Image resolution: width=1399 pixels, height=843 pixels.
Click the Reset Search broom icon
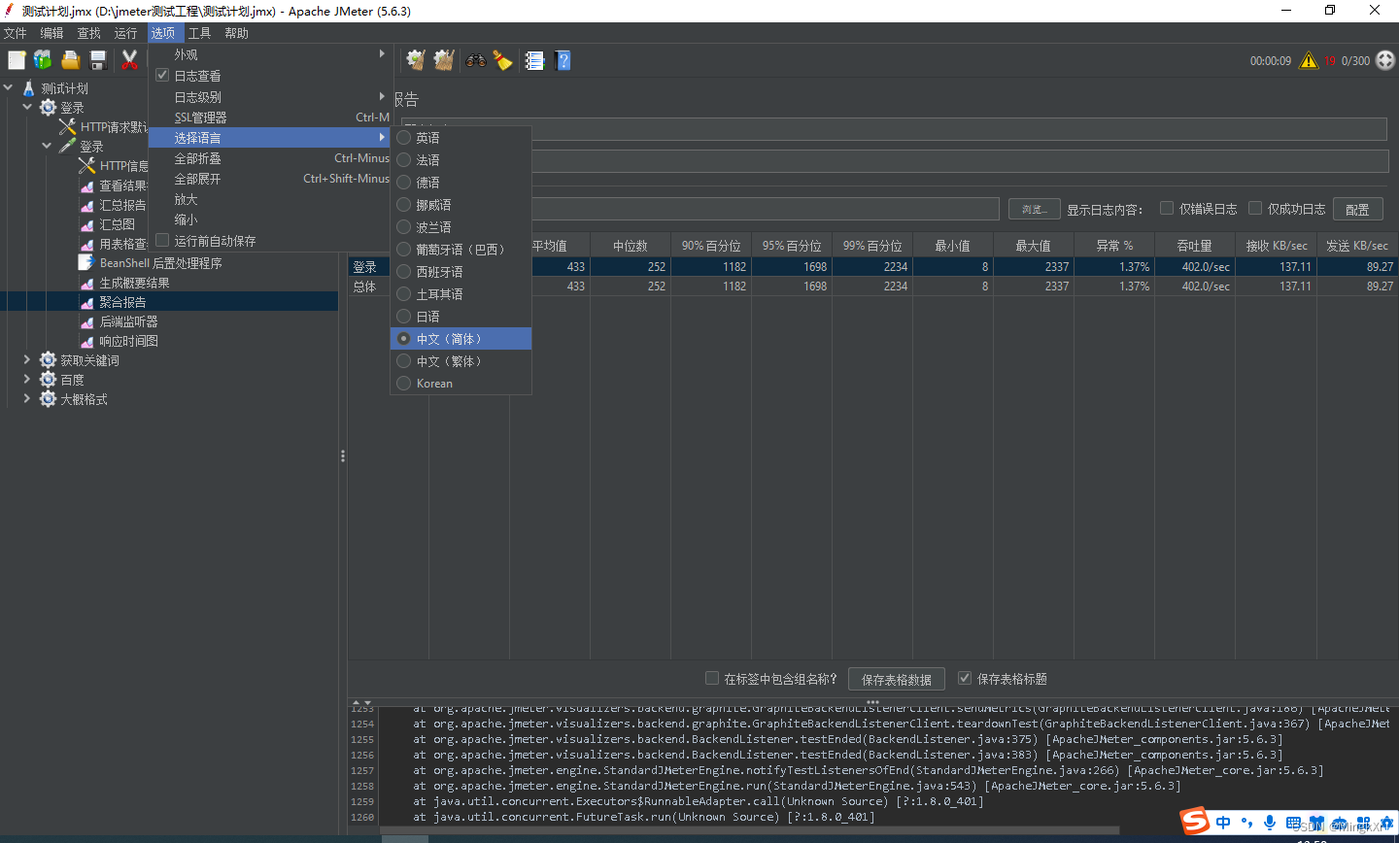pos(502,60)
